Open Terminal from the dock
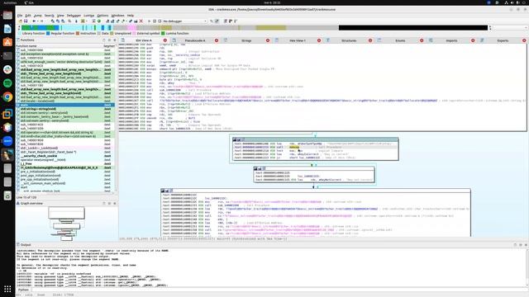Image resolution: width=529 pixels, height=297 pixels. pos(7,55)
